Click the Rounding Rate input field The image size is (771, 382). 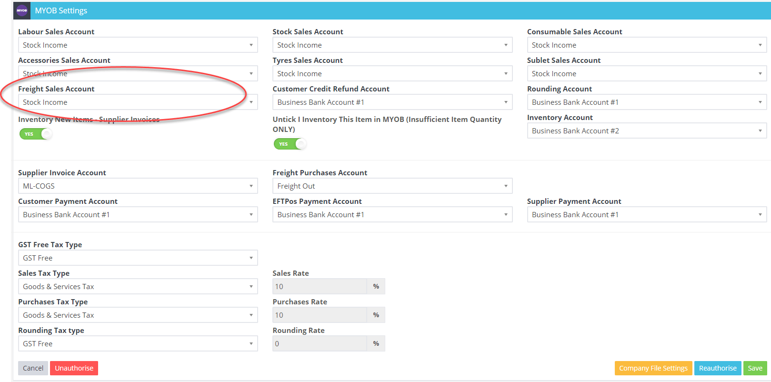click(x=320, y=343)
